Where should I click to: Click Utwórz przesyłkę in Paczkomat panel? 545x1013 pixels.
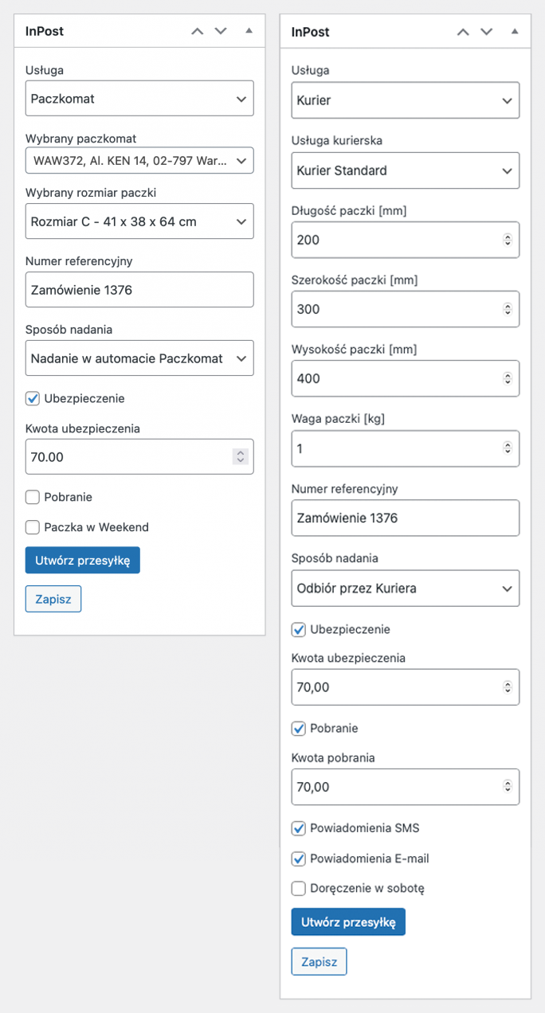click(x=82, y=560)
